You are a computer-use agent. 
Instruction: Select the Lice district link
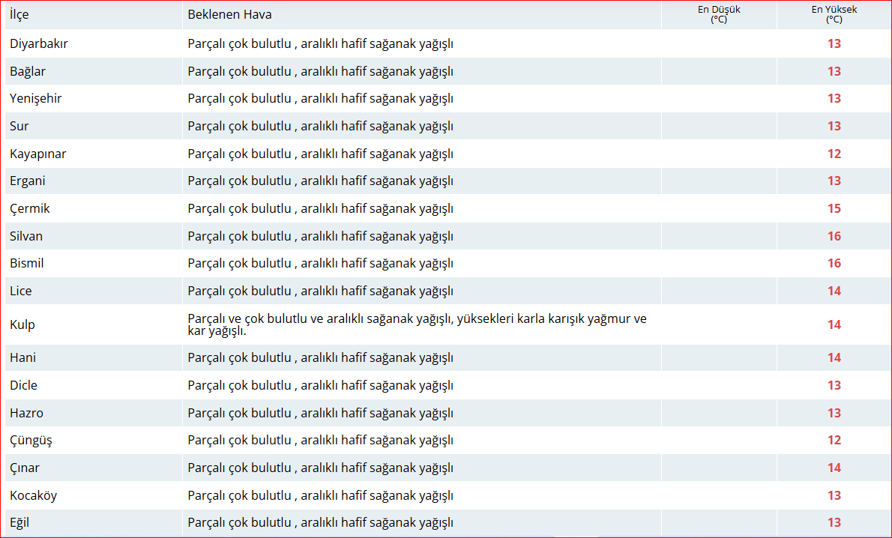point(21,291)
